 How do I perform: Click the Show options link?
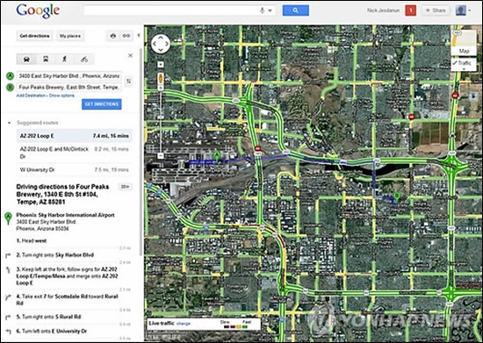(61, 96)
